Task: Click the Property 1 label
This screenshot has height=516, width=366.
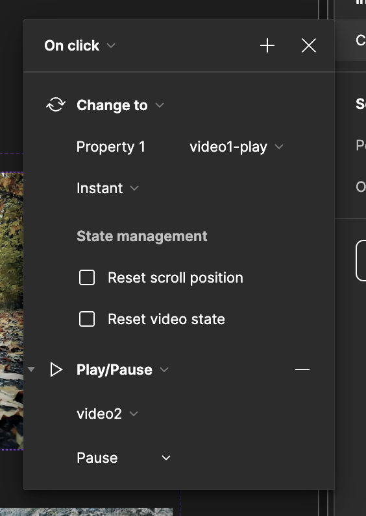Action: pyautogui.click(x=111, y=147)
